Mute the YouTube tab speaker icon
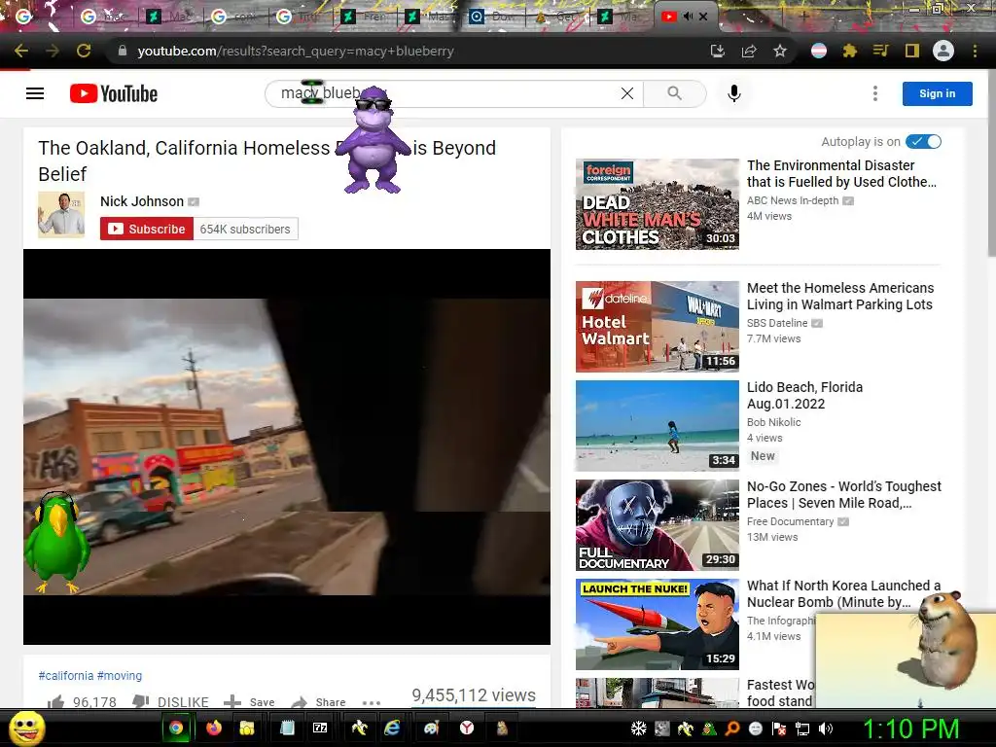The height and width of the screenshot is (747, 996). tap(688, 17)
